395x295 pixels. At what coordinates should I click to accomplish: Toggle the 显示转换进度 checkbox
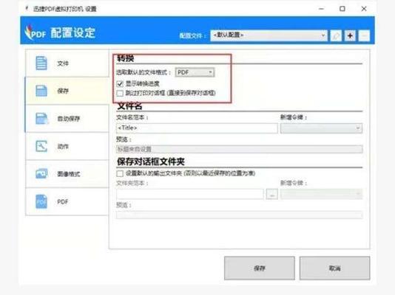pyautogui.click(x=120, y=83)
